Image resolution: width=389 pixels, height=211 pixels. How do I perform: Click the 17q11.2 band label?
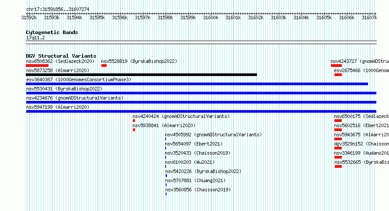click(35, 38)
